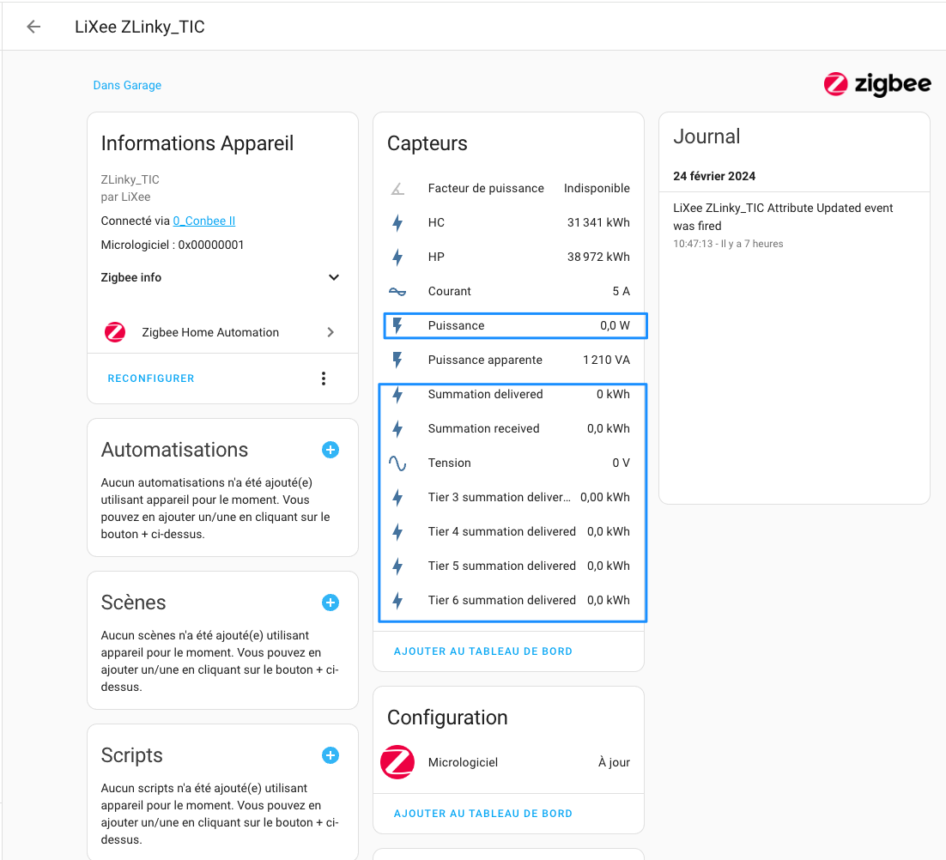Select the Tier 3 summation delivered label
Screen dimensions: 946x860
499,498
